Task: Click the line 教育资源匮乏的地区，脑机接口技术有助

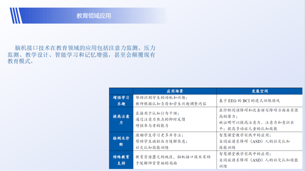Action: (x=173, y=157)
